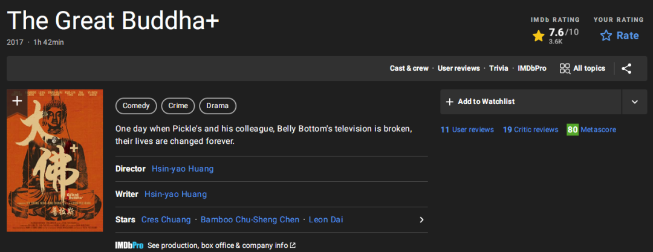Screen dimensions: 653x252
Task: Click the share icon
Action: pos(626,69)
